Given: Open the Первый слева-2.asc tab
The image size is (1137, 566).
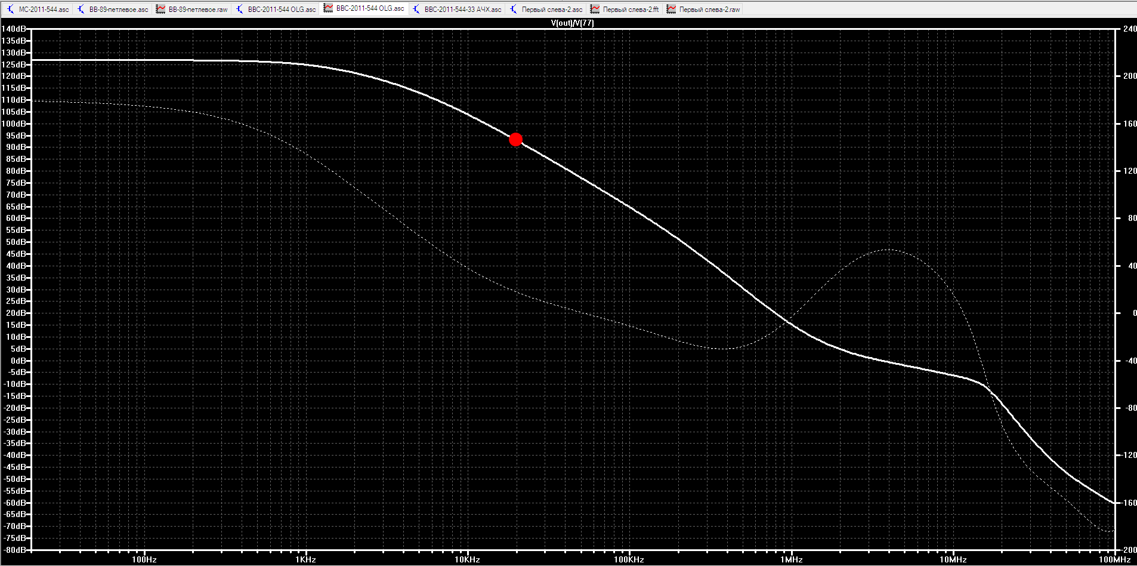Looking at the screenshot, I should point(546,9).
